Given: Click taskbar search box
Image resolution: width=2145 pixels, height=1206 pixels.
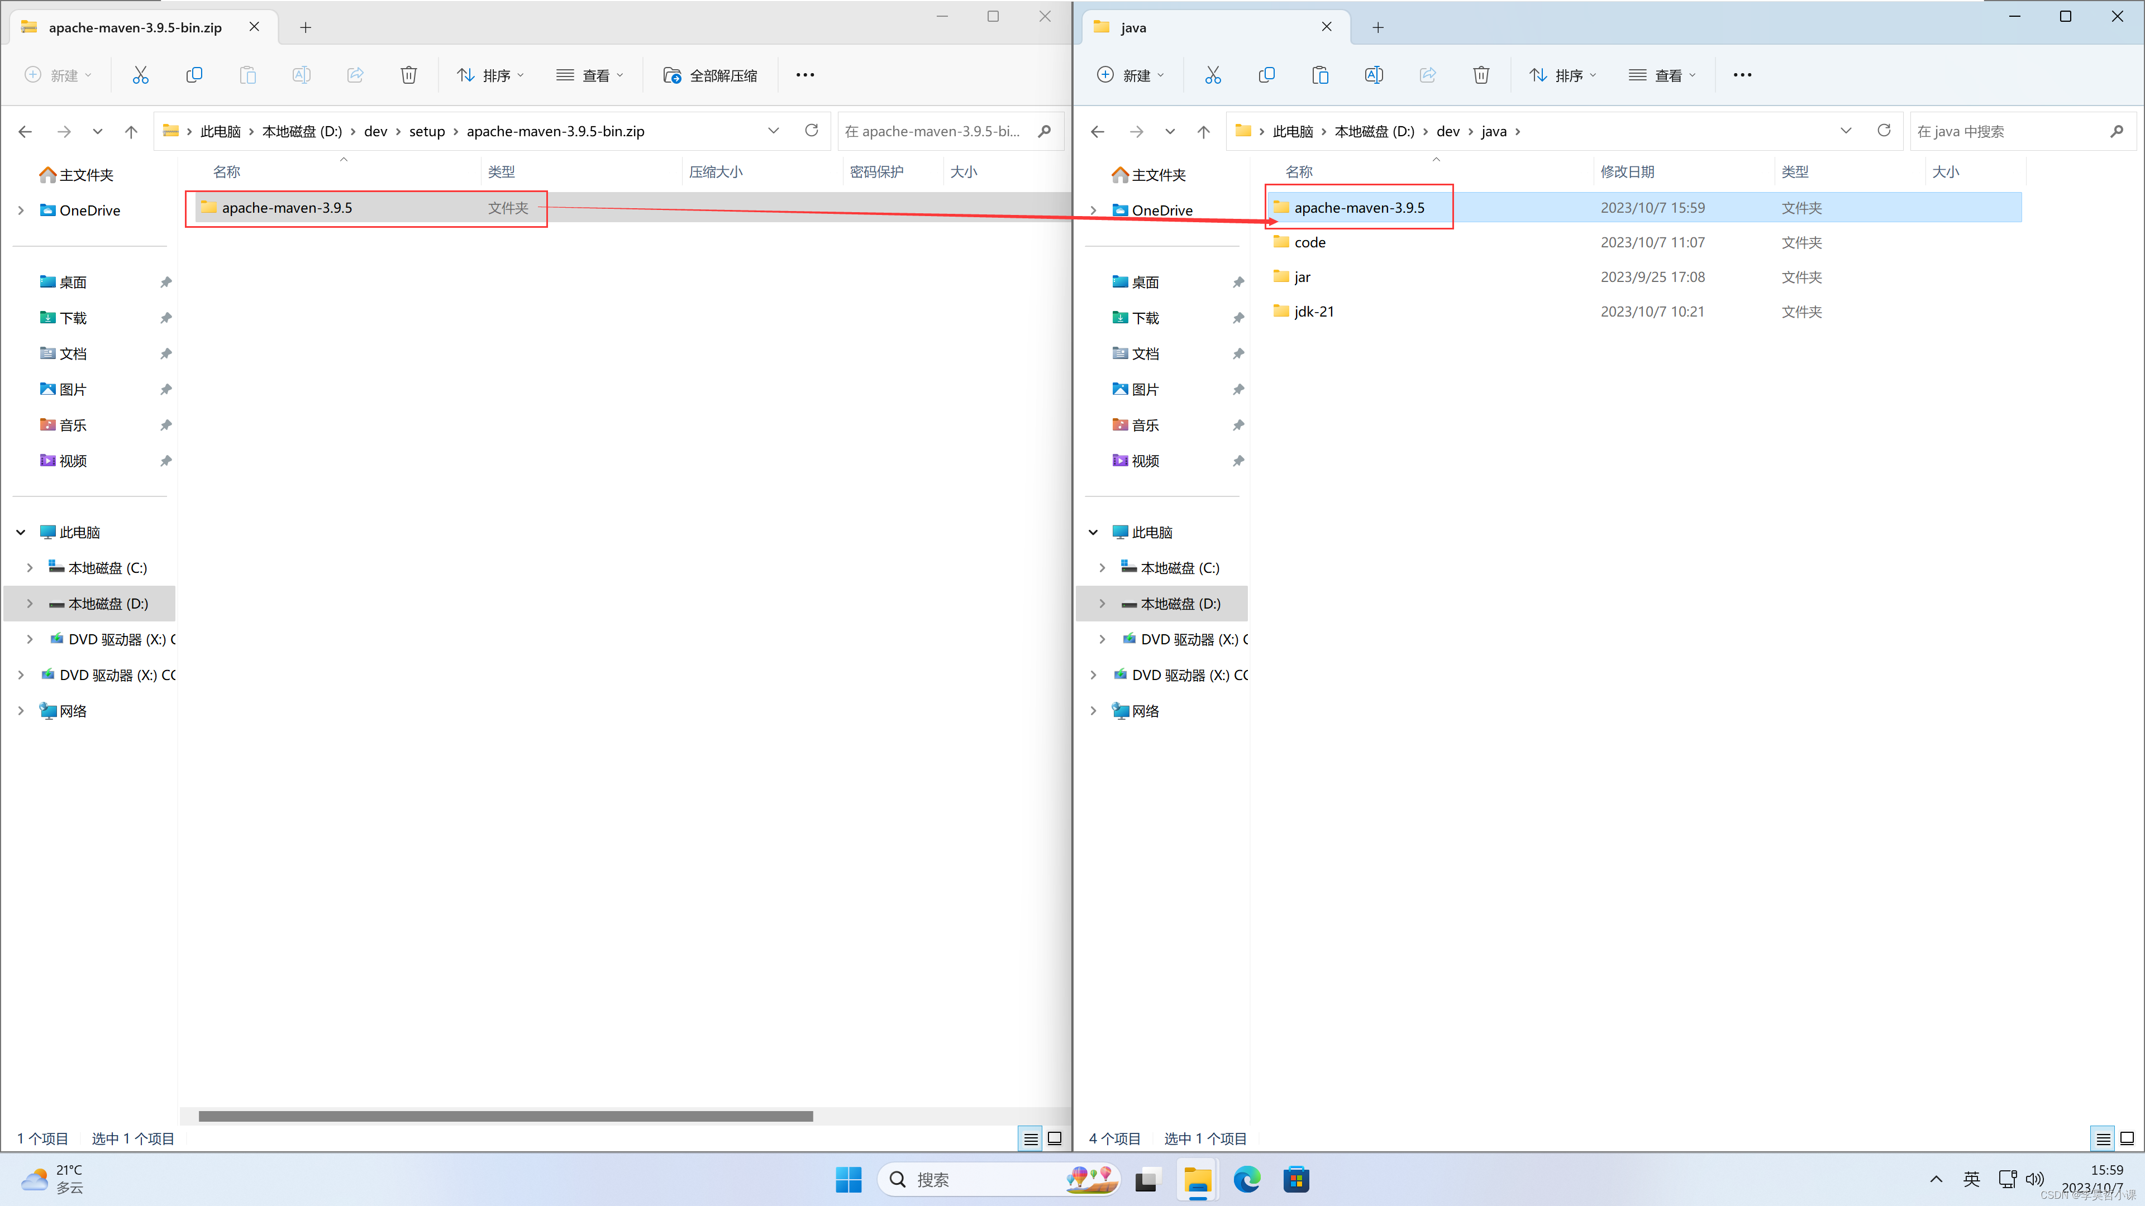Looking at the screenshot, I should (x=998, y=1179).
